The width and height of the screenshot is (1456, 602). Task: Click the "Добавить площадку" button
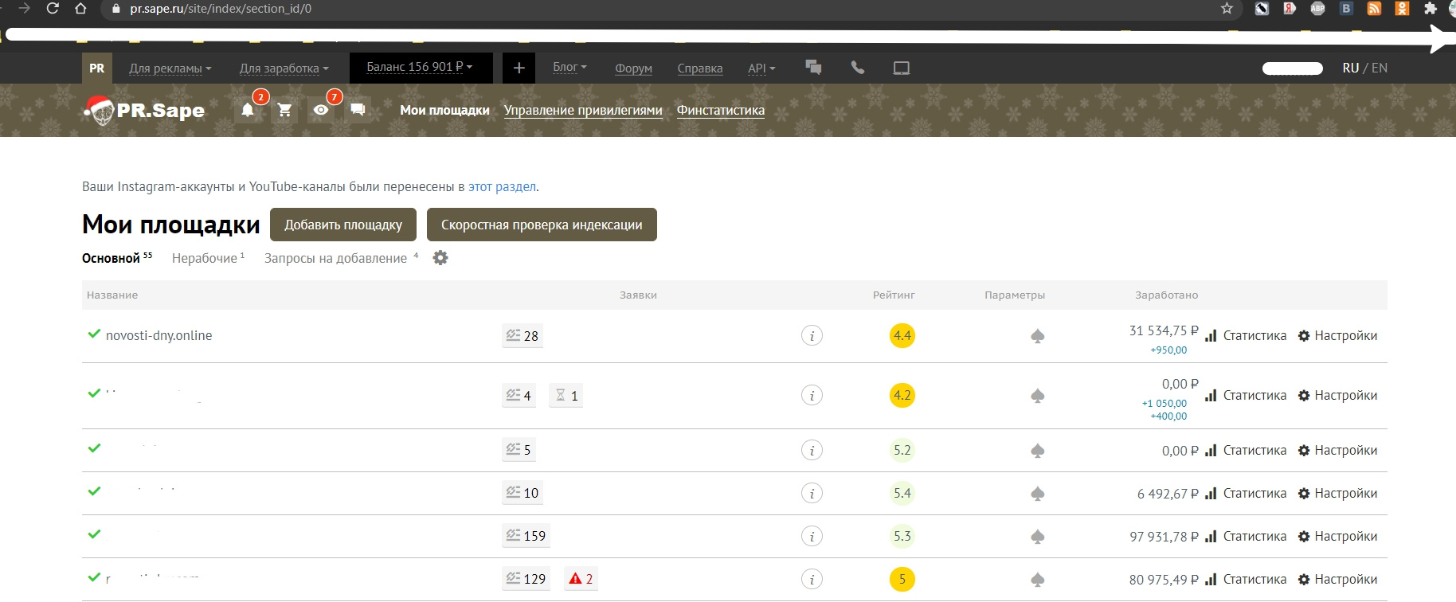click(343, 225)
